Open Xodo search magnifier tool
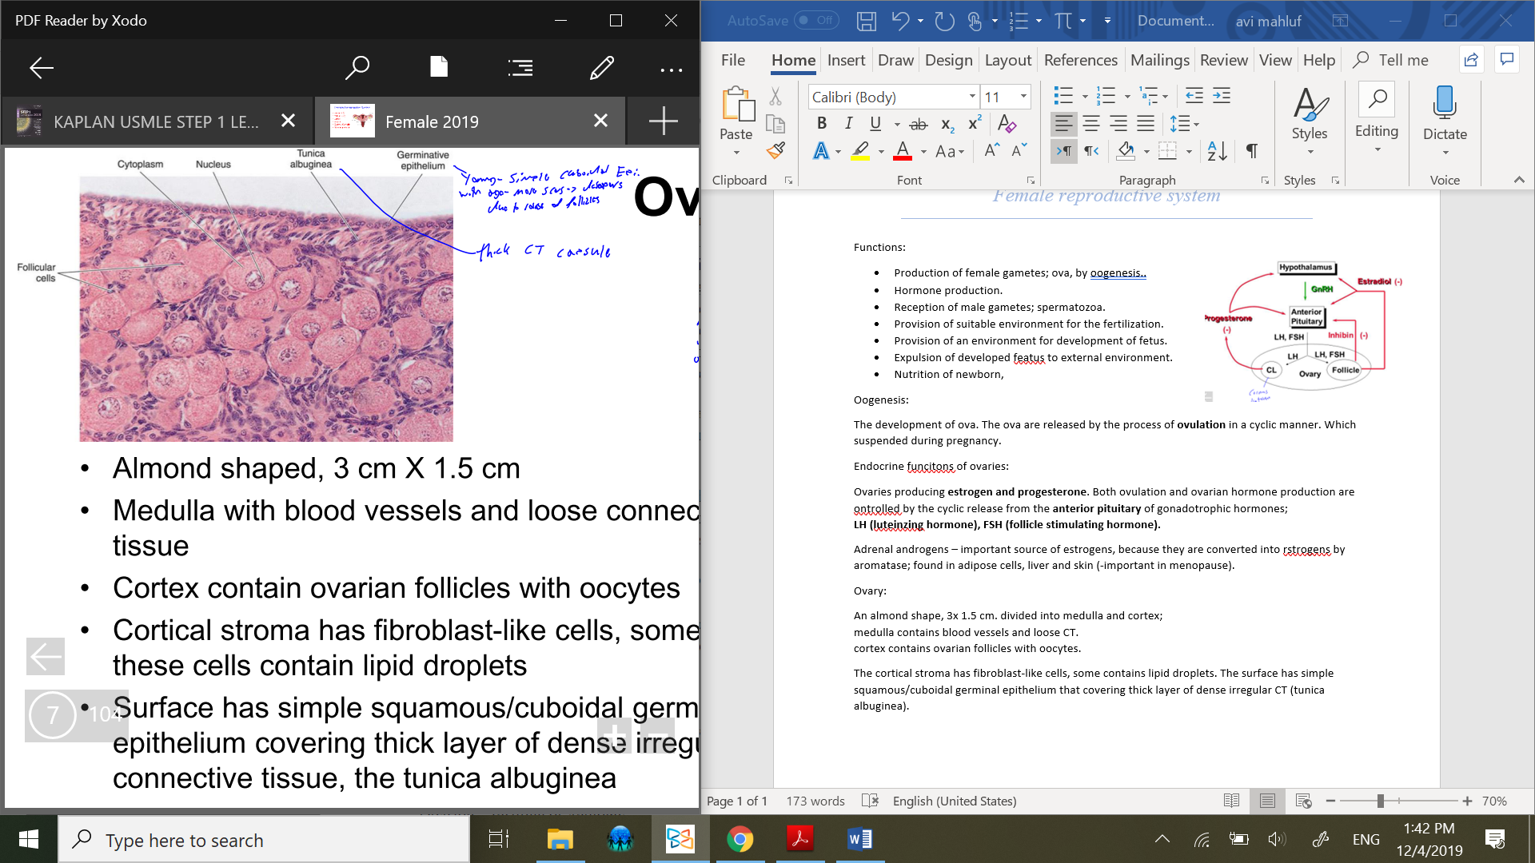Image resolution: width=1535 pixels, height=863 pixels. coord(357,68)
